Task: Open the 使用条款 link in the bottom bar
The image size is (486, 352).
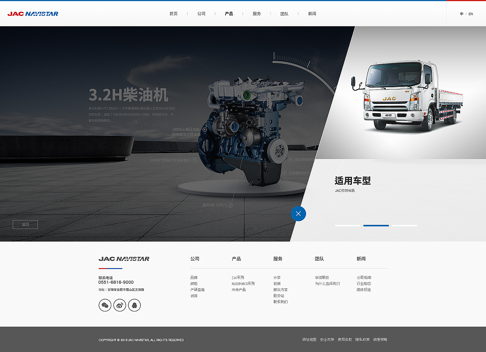Action: (x=345, y=339)
